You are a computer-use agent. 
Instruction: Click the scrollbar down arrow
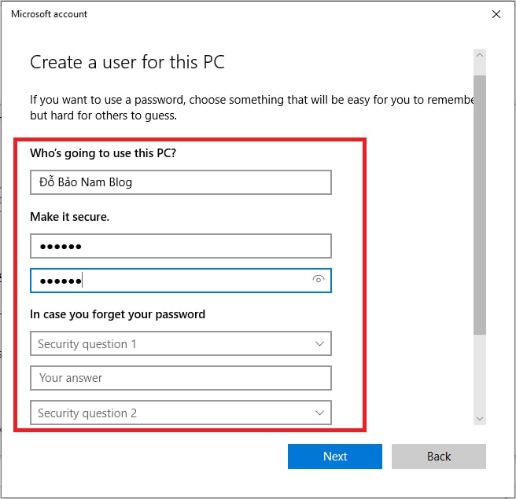pos(480,419)
